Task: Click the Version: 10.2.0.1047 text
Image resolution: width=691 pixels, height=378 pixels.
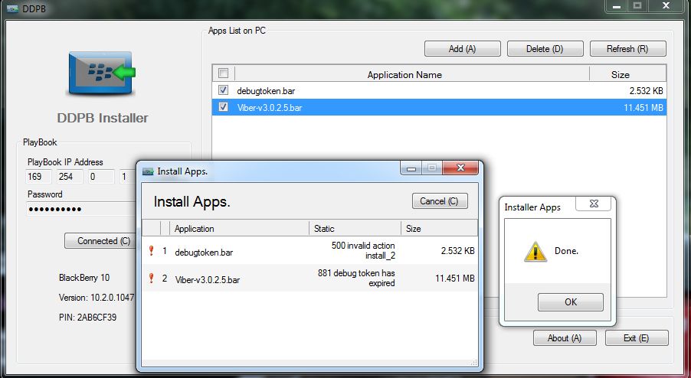Action: (x=97, y=298)
